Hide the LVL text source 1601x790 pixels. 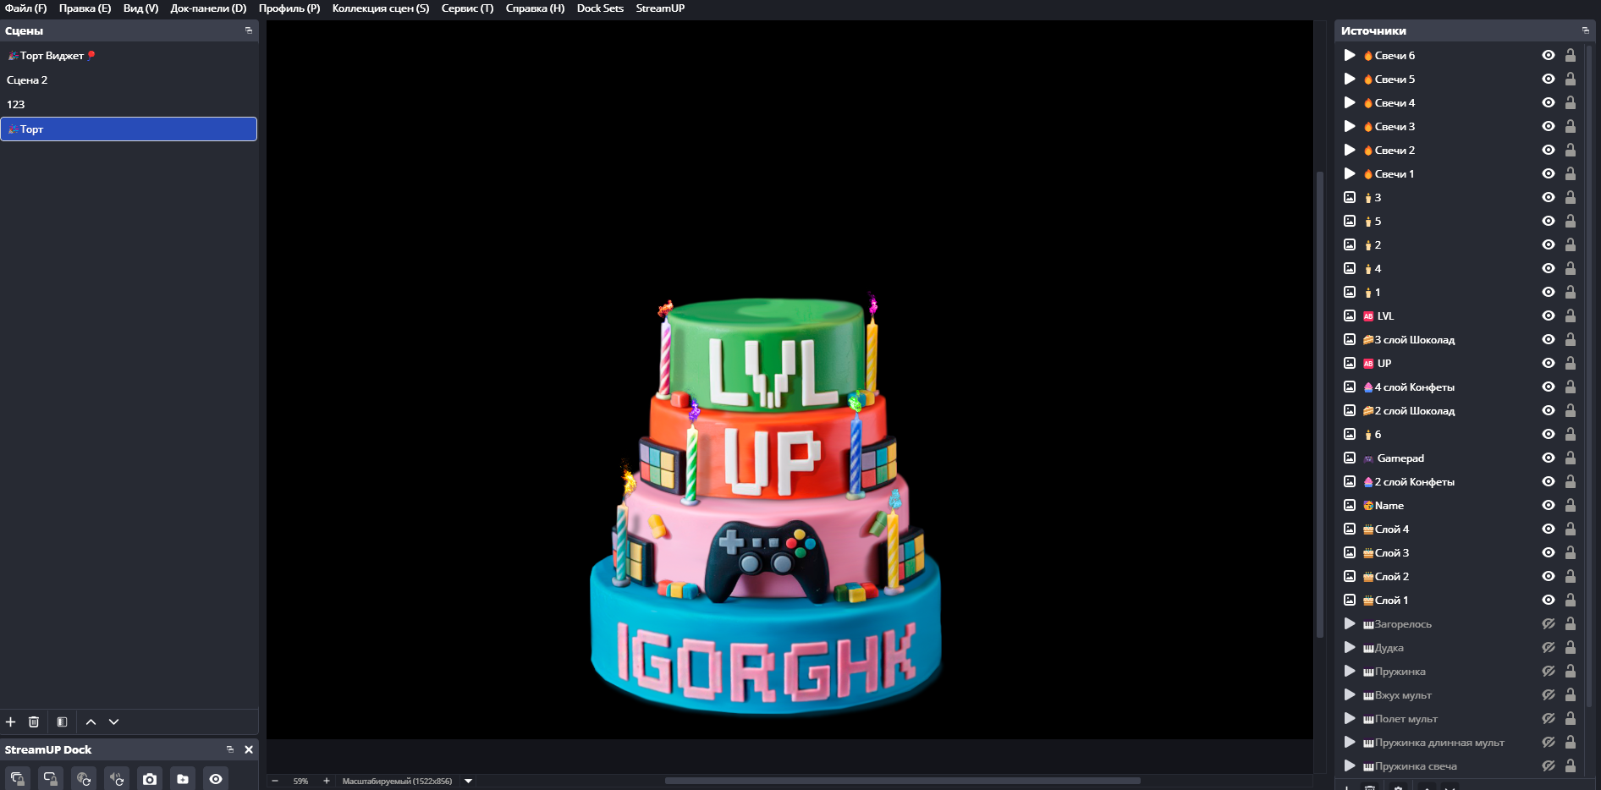click(1548, 315)
